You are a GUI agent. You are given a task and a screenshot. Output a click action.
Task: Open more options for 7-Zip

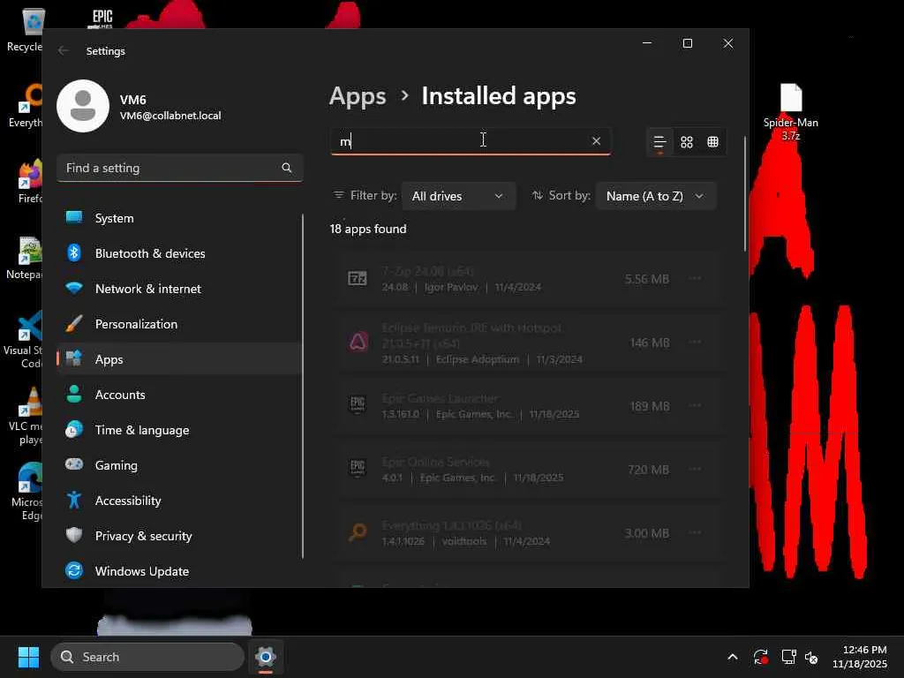696,278
